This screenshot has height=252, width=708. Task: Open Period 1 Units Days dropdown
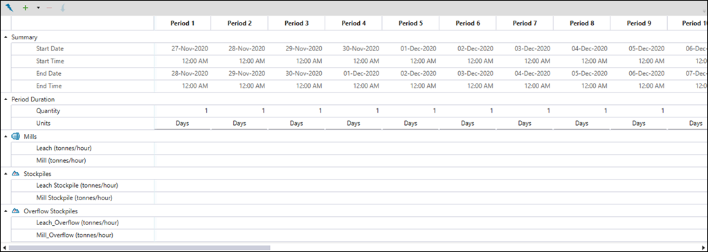coord(183,123)
